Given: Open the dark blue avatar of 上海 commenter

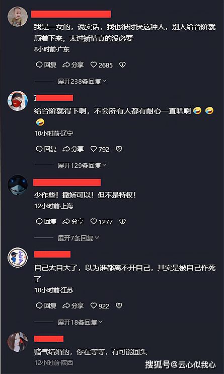Looking at the screenshot, I should pos(18,185).
